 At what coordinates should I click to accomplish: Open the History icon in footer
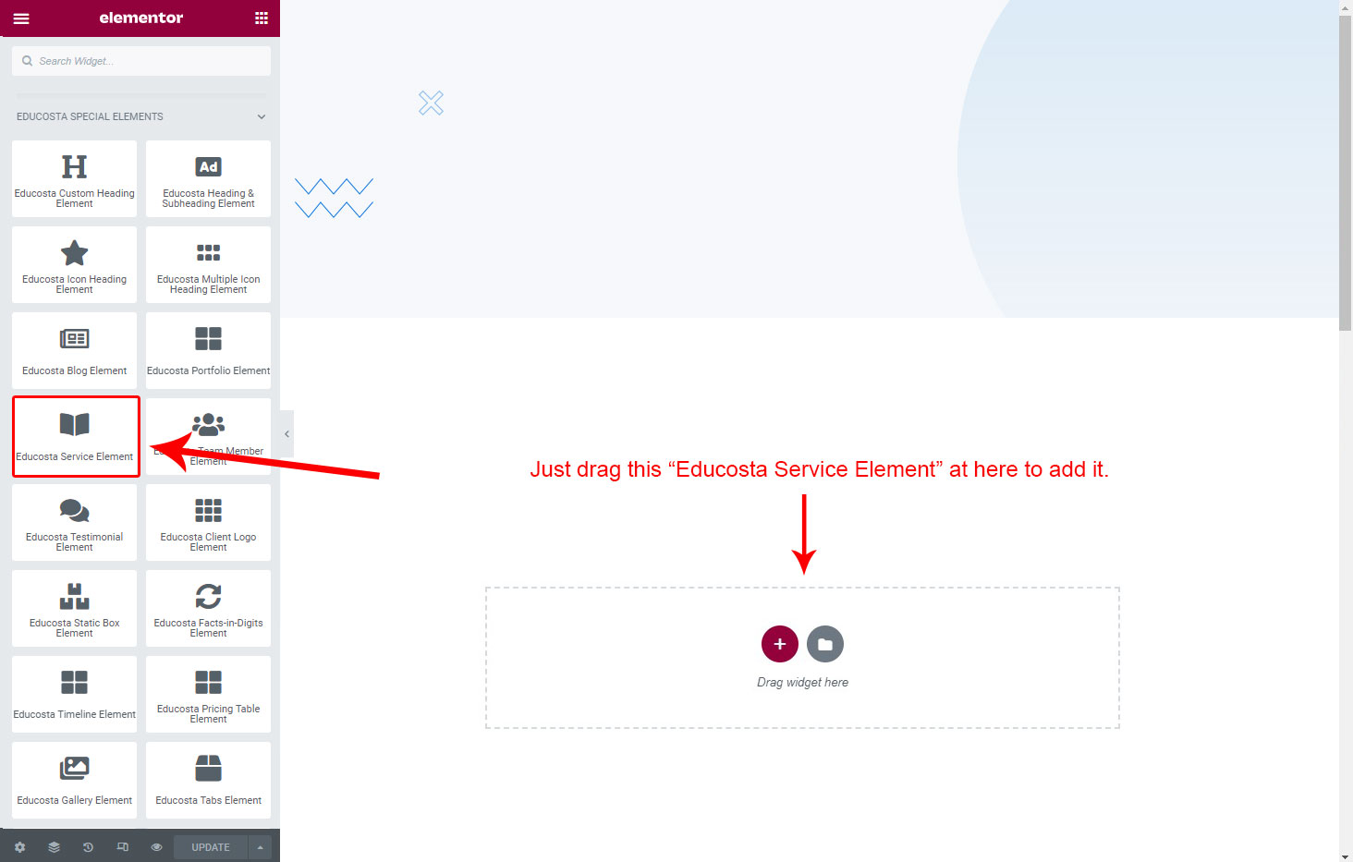pos(88,847)
